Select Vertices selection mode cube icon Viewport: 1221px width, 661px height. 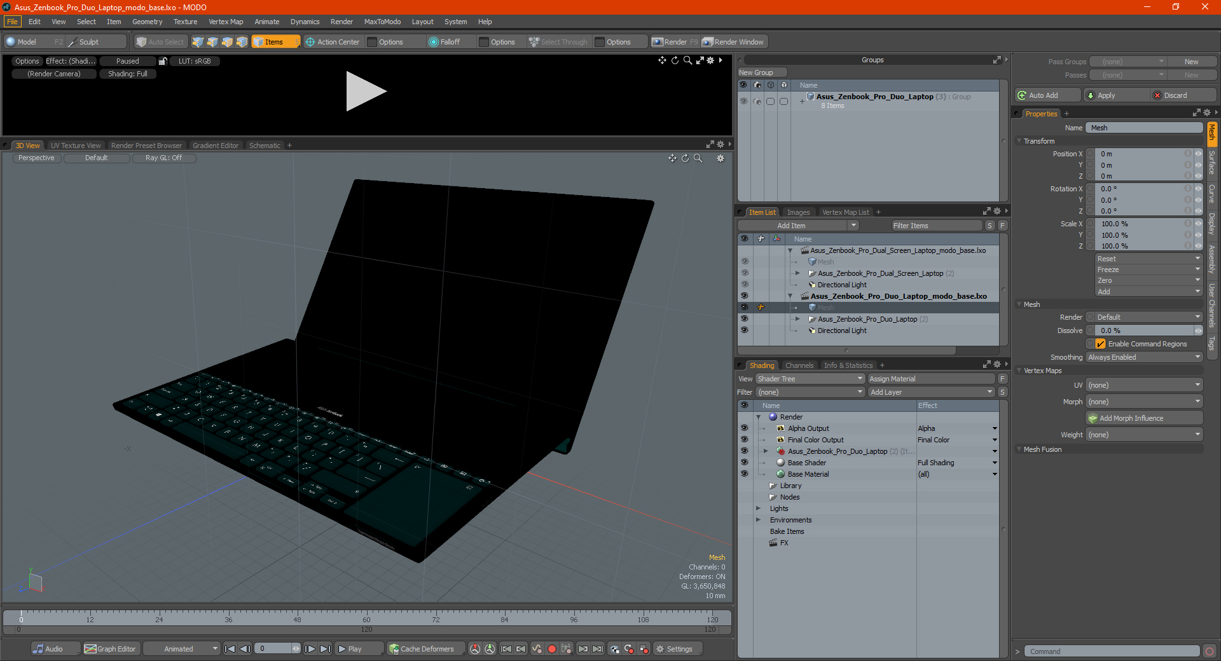198,42
